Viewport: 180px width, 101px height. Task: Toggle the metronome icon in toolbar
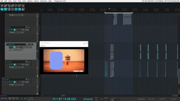[x=23, y=6]
